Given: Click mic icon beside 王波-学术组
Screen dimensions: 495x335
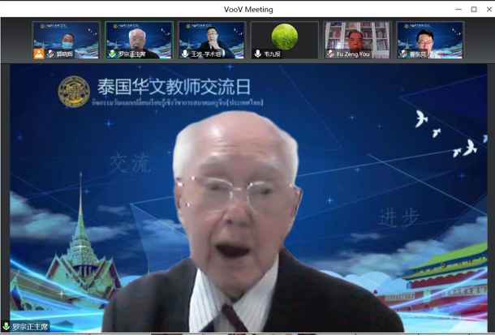Looking at the screenshot, I should pos(185,54).
